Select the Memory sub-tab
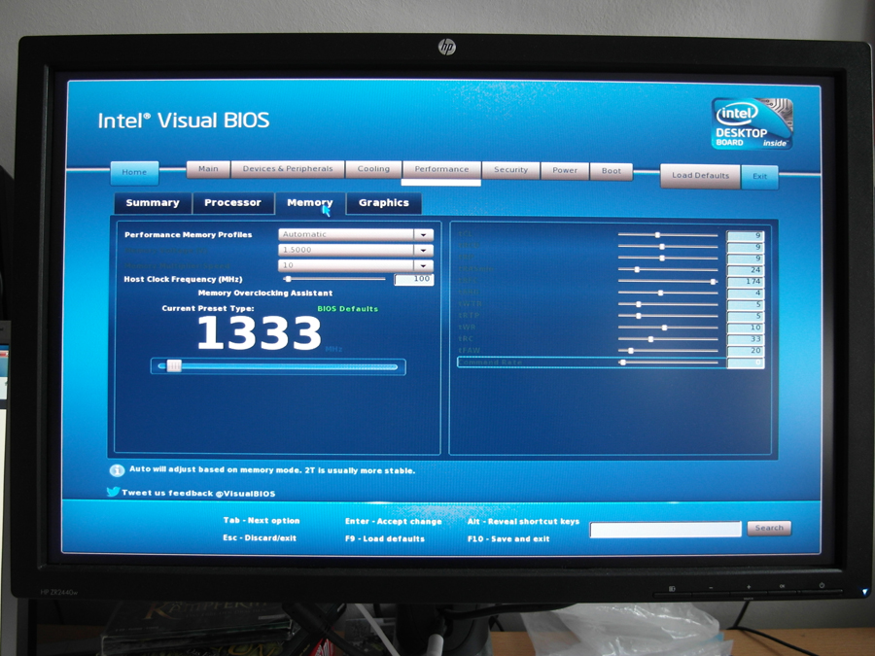The width and height of the screenshot is (875, 656). [310, 203]
